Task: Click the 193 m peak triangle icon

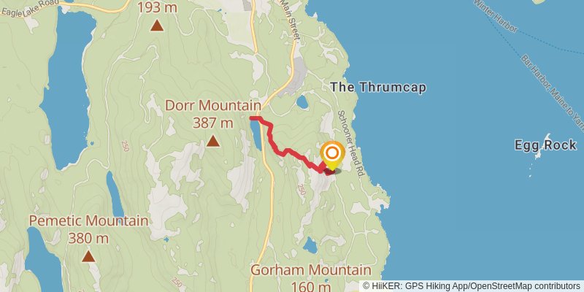Action: 157,26
